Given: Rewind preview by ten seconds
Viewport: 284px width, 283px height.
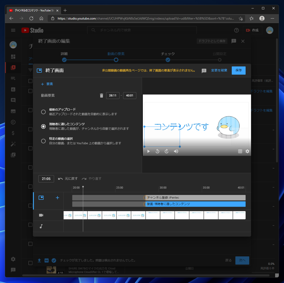Looking at the screenshot, I should point(157,151).
